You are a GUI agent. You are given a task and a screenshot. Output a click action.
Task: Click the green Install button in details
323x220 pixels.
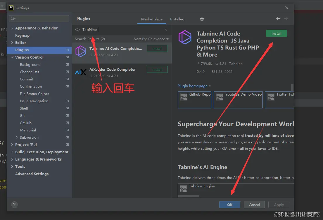point(276,33)
